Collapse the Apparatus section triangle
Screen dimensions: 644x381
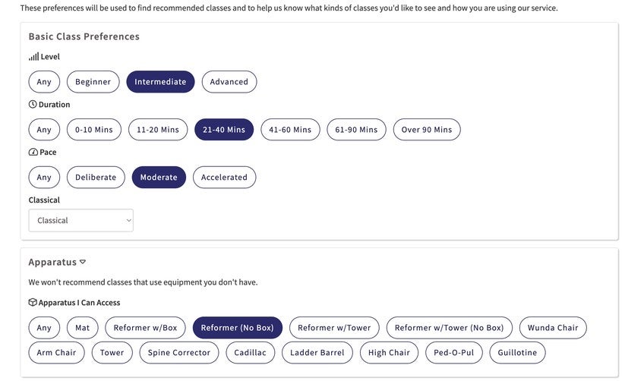83,262
